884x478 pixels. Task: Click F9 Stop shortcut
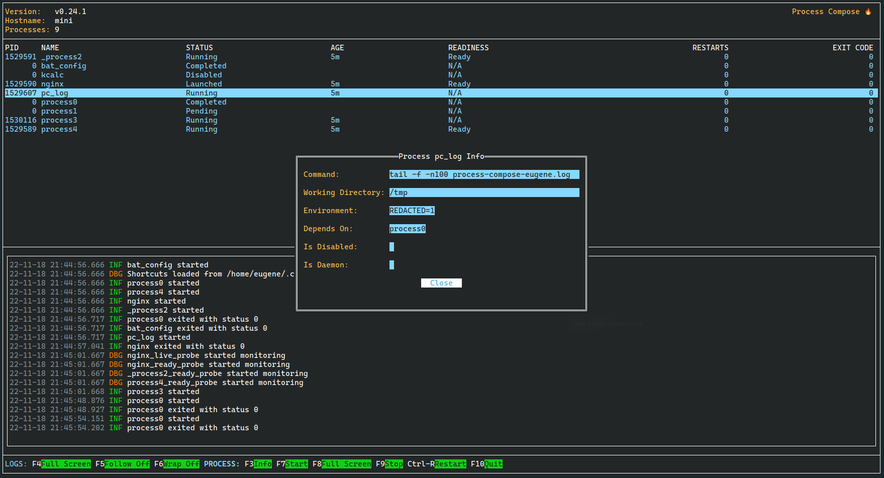pyautogui.click(x=389, y=464)
